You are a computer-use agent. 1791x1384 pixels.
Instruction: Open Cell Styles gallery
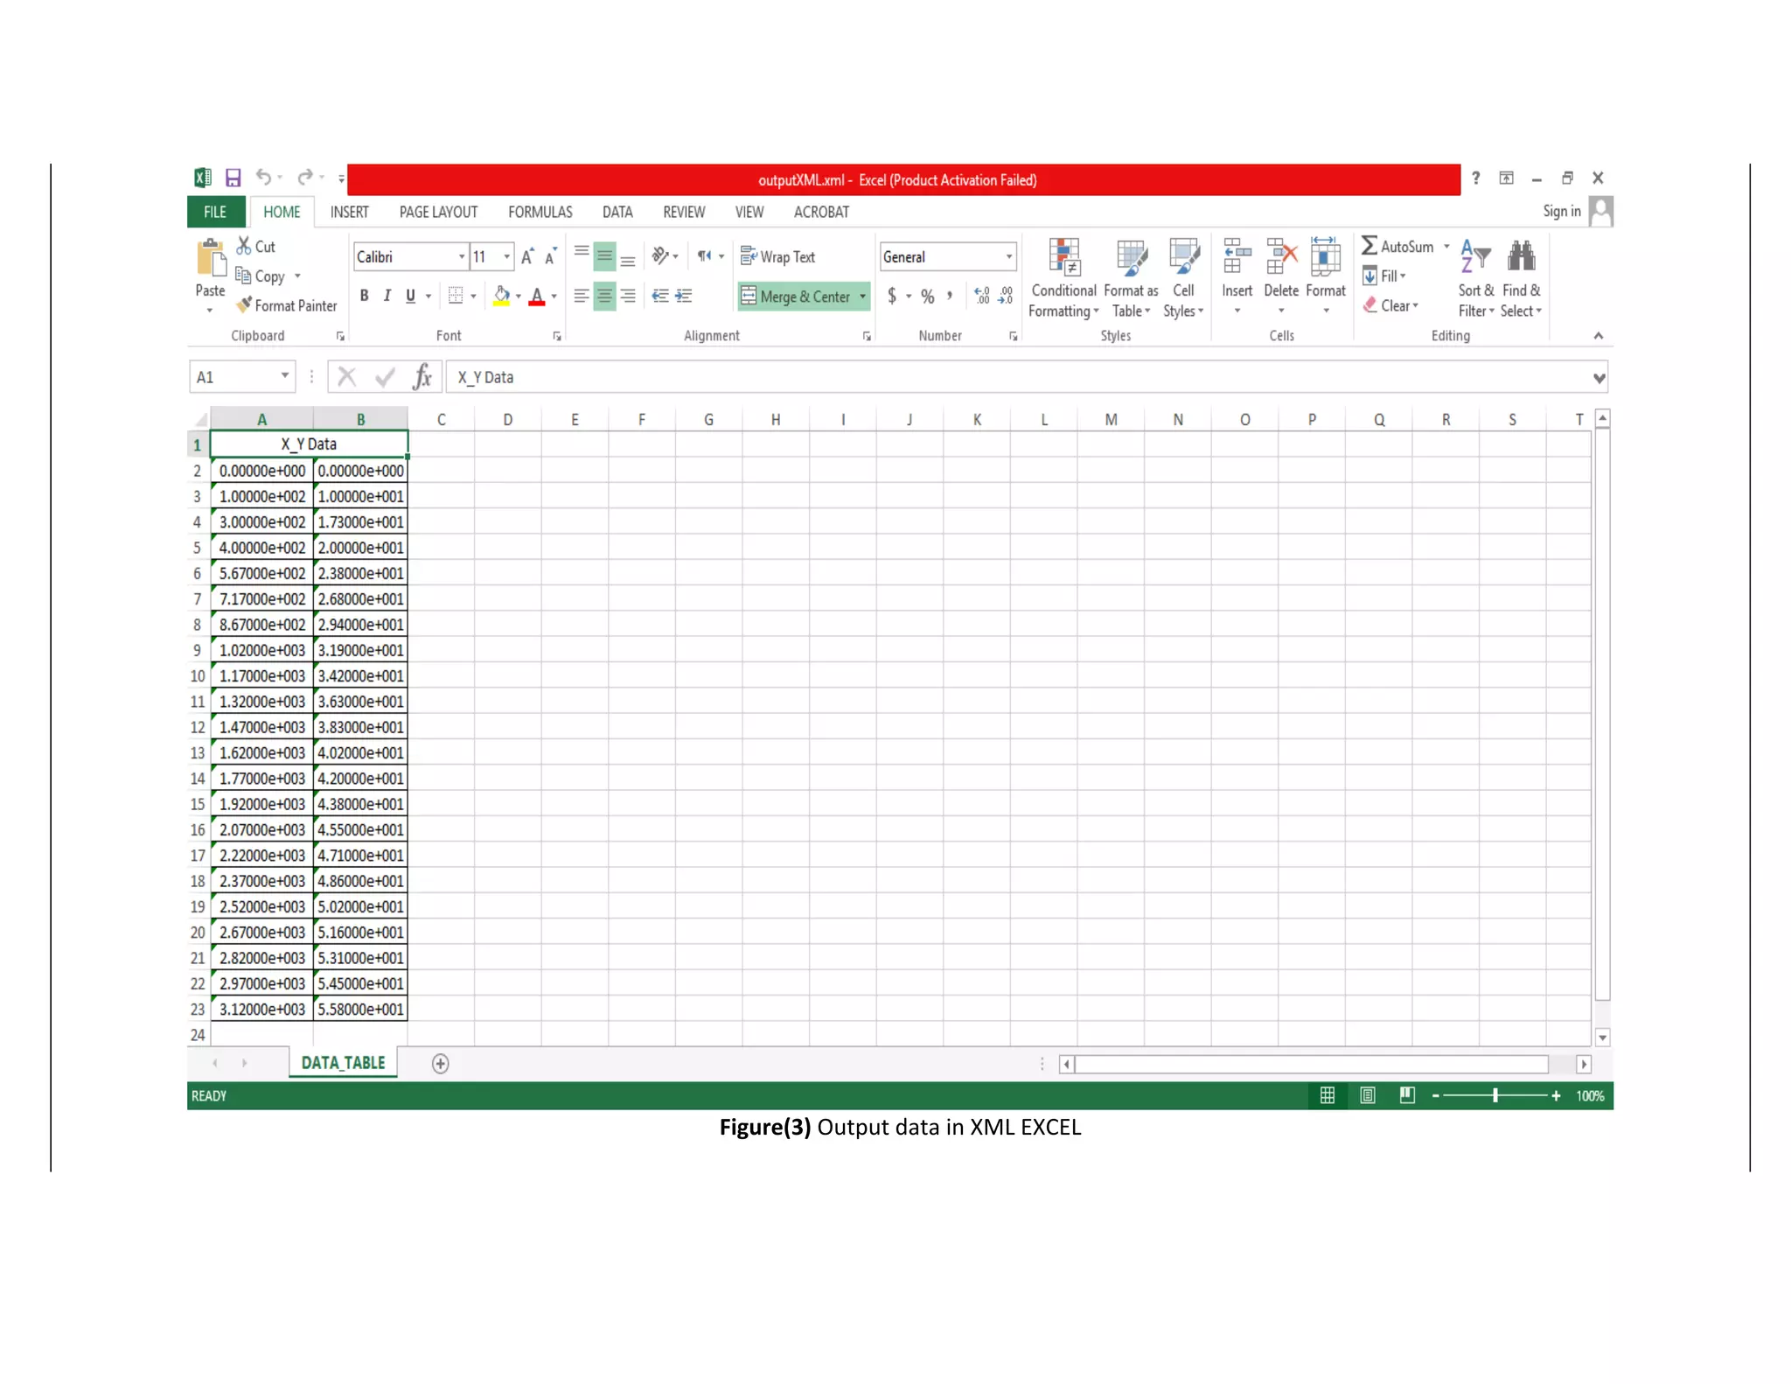pos(1183,278)
